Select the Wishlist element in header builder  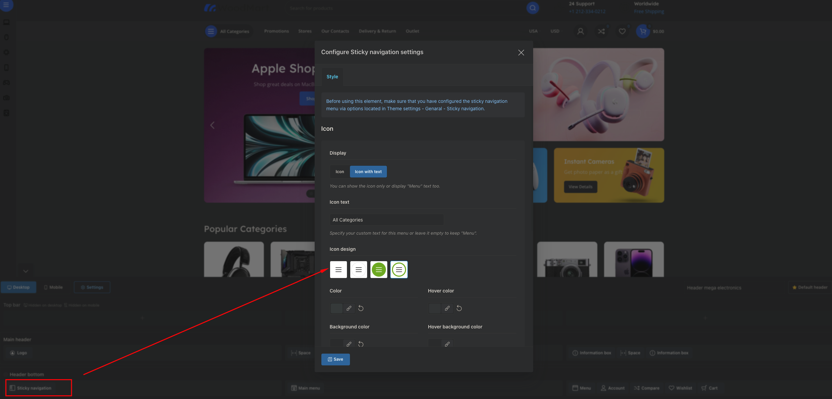click(x=680, y=388)
